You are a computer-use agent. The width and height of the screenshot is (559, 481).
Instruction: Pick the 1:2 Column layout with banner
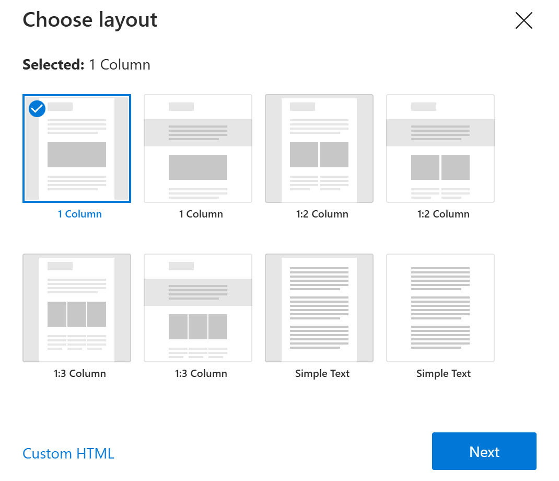(x=440, y=148)
